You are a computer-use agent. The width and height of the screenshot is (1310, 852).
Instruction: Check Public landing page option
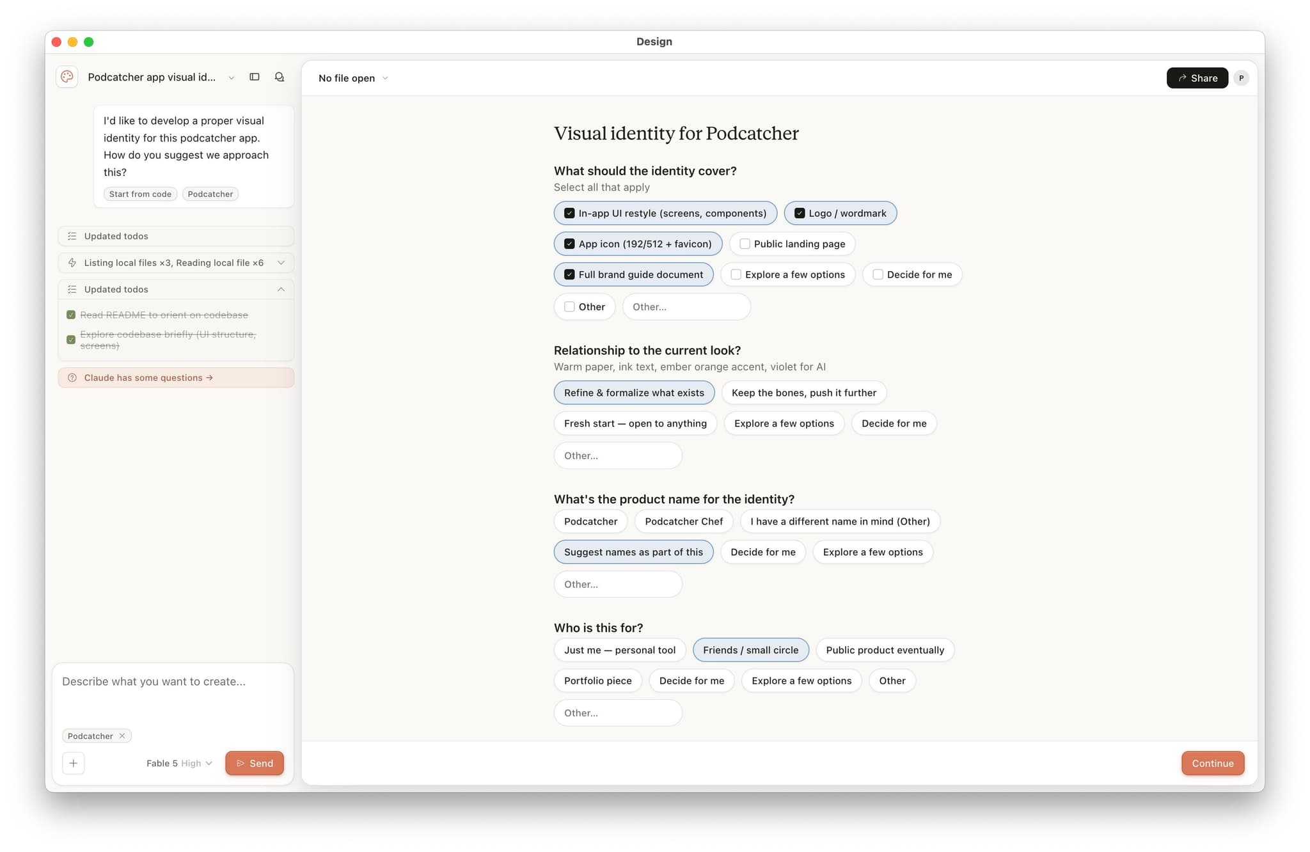(745, 244)
